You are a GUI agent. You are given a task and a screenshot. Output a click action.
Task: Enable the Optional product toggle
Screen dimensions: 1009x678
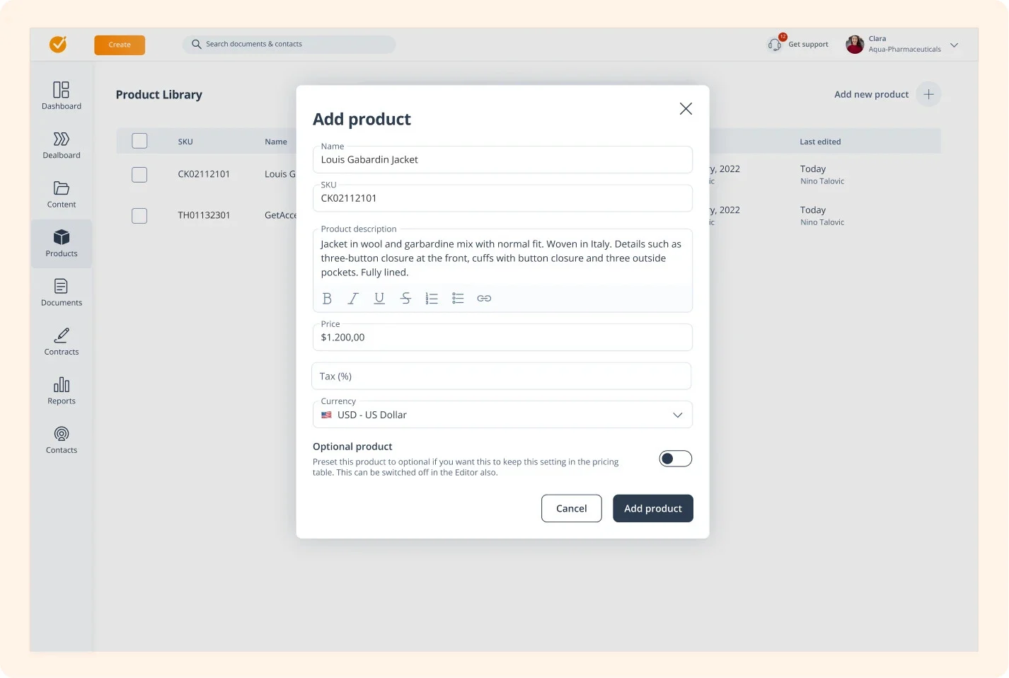click(675, 458)
